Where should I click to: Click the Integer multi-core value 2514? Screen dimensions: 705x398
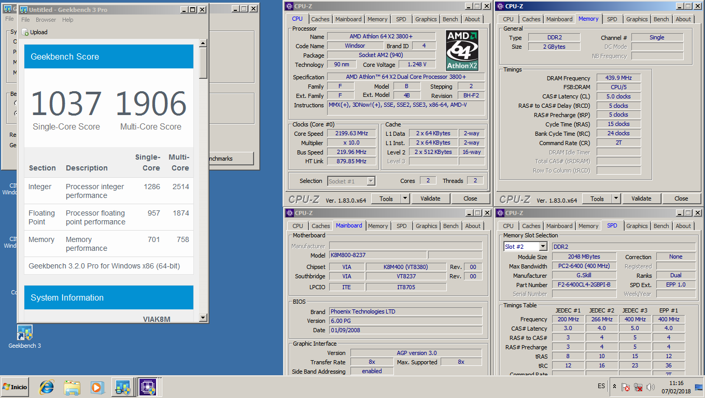click(x=181, y=187)
